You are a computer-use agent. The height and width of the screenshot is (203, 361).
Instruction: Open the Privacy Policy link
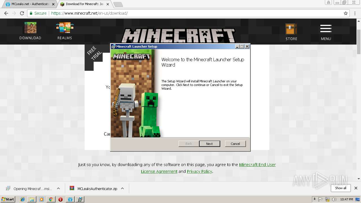click(199, 171)
